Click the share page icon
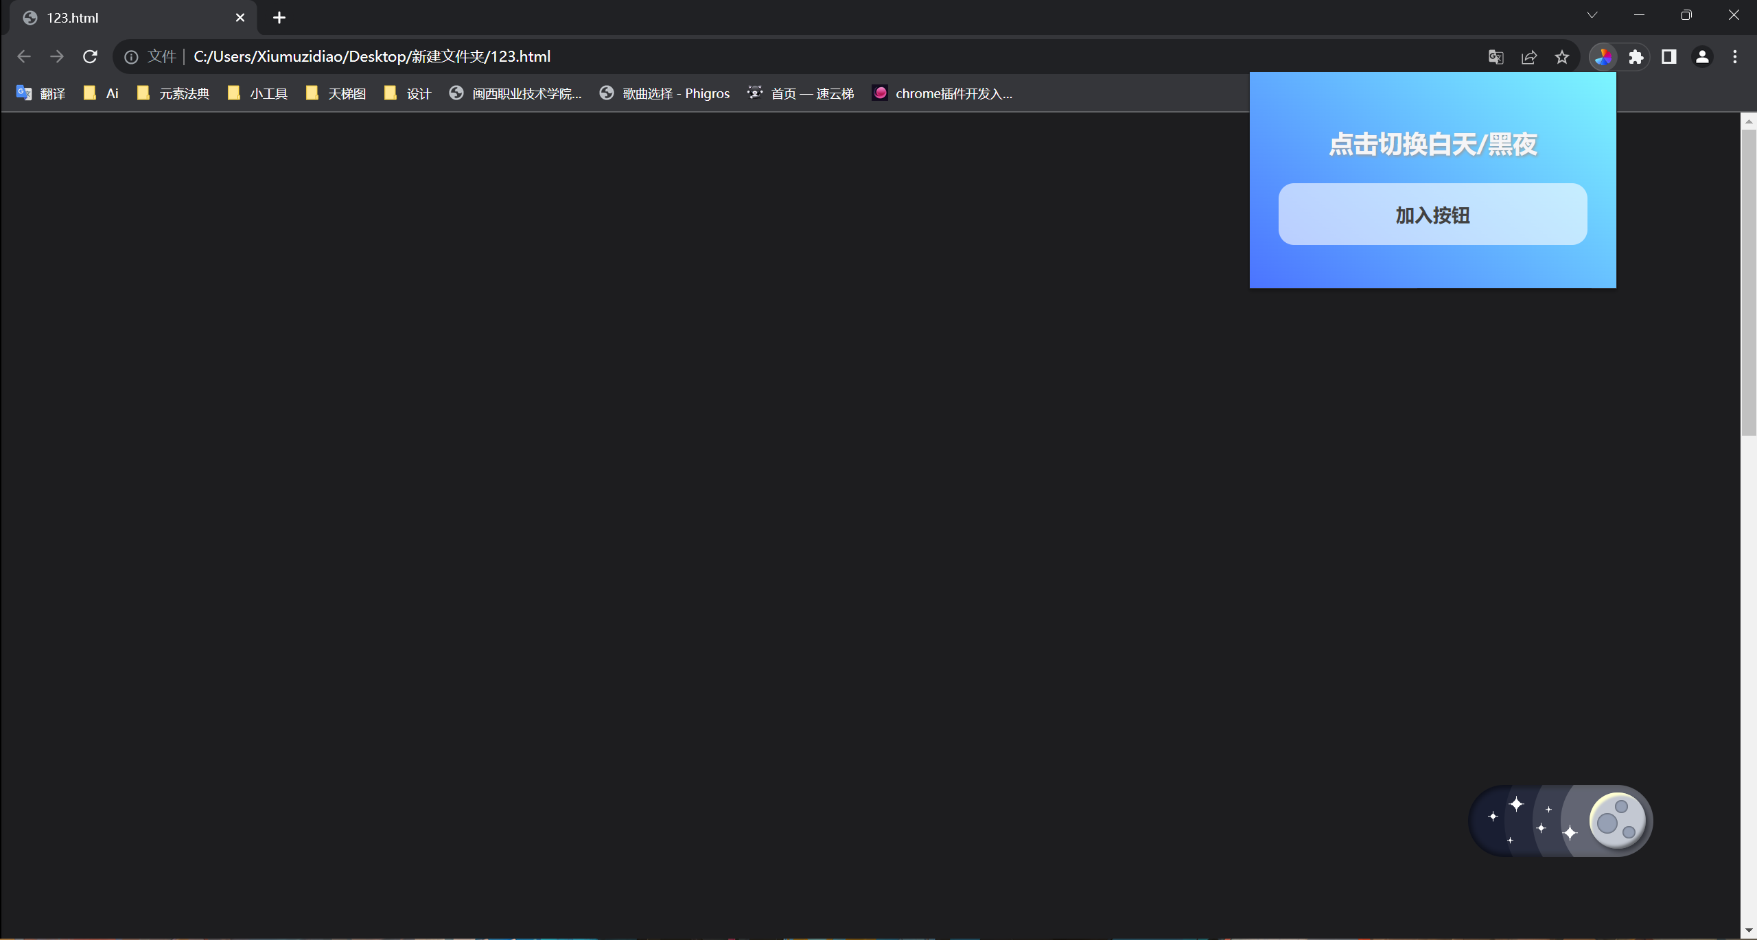Image resolution: width=1757 pixels, height=940 pixels. [1529, 57]
